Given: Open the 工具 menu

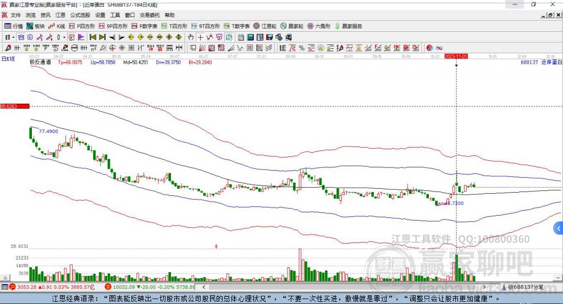Looking at the screenshot, I should coord(115,15).
